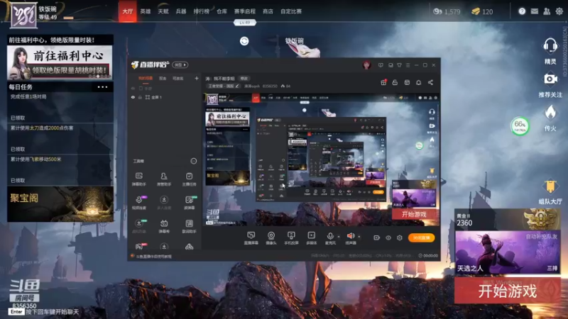Open 弹幕秀 tool in streaming toolbox

tap(164, 225)
